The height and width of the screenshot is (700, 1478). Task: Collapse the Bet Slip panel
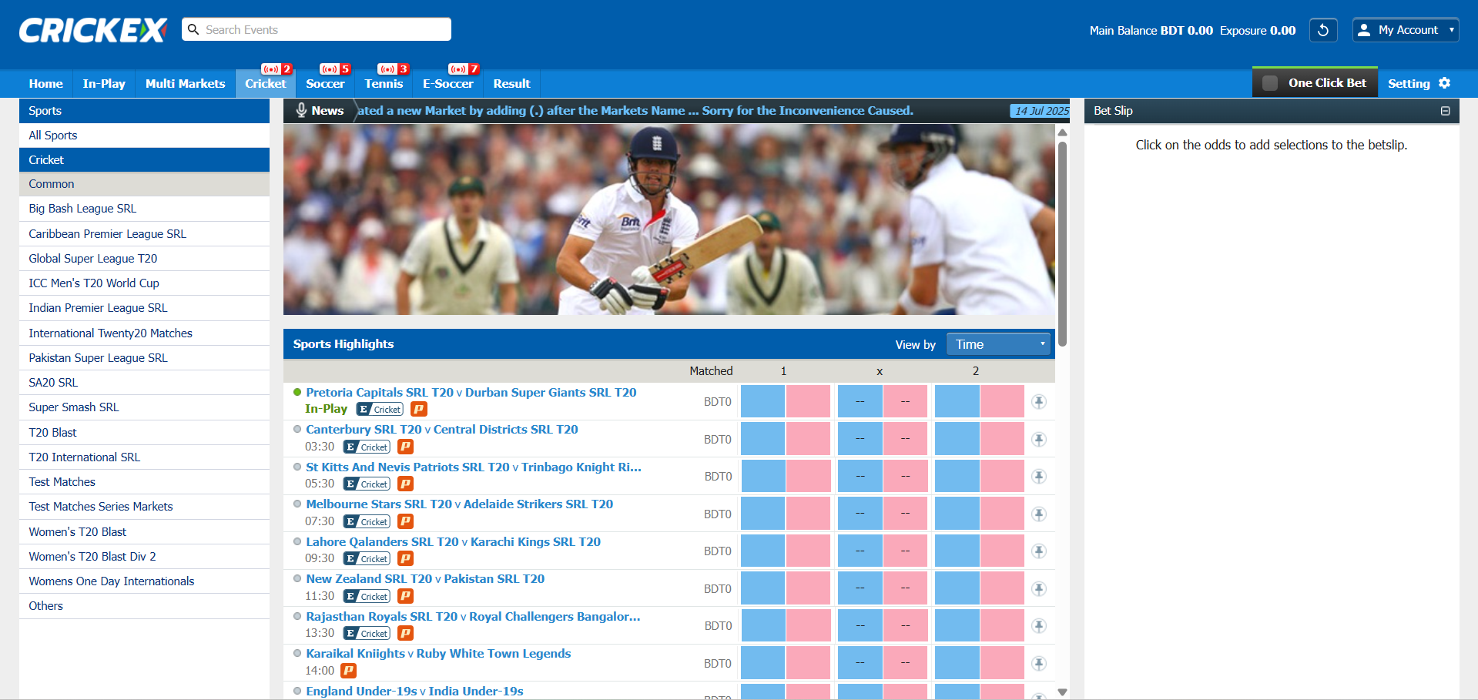pyautogui.click(x=1444, y=110)
